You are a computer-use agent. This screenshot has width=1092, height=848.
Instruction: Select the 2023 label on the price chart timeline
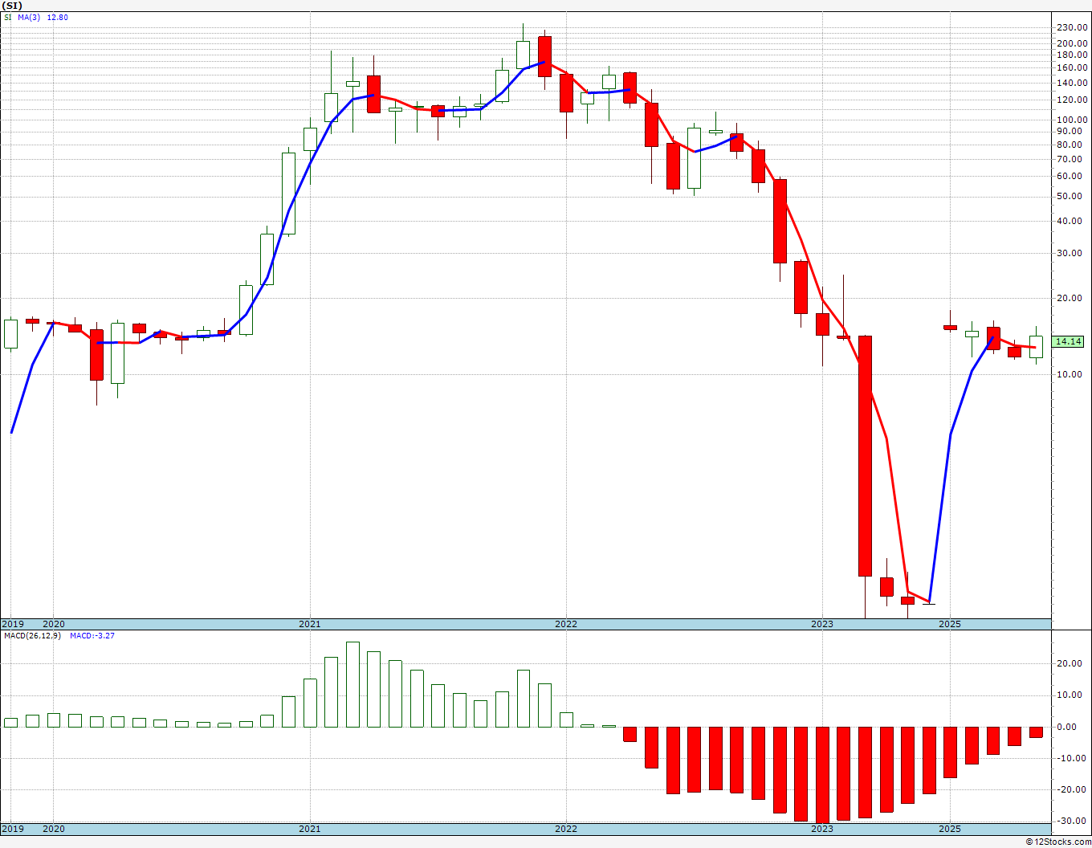click(x=822, y=624)
